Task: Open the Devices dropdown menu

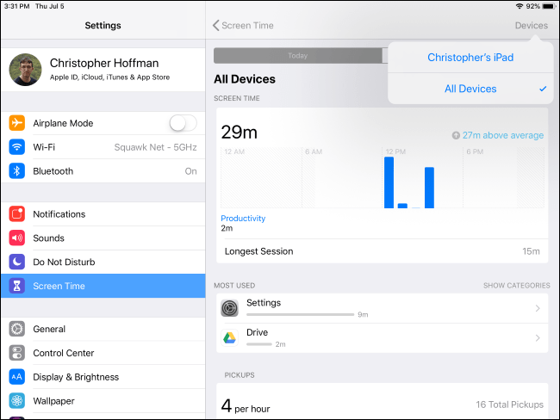Action: (x=531, y=25)
